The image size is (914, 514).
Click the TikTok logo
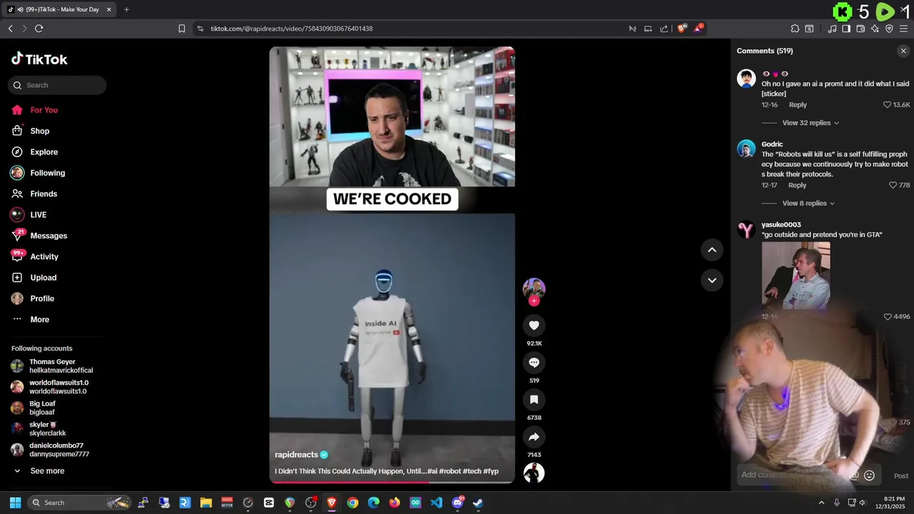coord(39,59)
